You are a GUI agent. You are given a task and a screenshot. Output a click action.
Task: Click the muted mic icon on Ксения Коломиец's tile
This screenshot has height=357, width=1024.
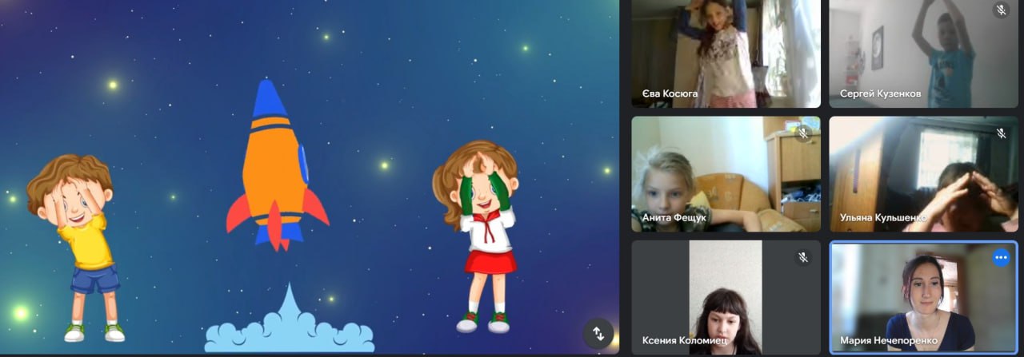pos(803,257)
